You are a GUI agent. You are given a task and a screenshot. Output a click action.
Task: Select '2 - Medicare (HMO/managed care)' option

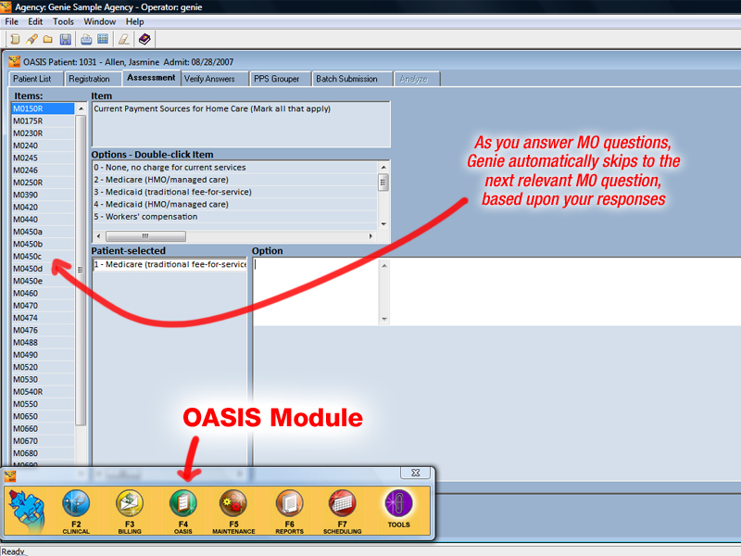[235, 180]
